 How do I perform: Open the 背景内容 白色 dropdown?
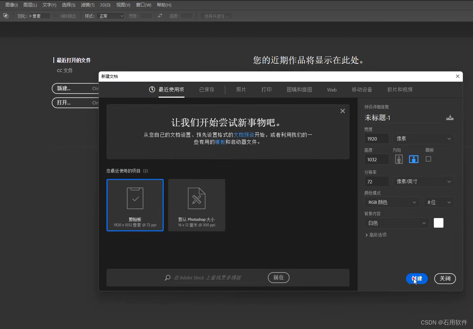(397, 223)
